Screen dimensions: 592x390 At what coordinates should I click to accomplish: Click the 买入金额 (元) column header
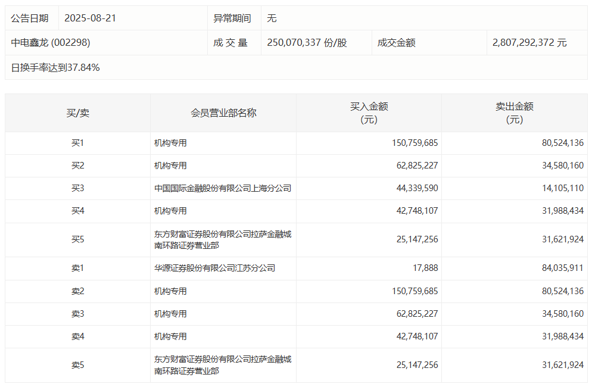(369, 113)
